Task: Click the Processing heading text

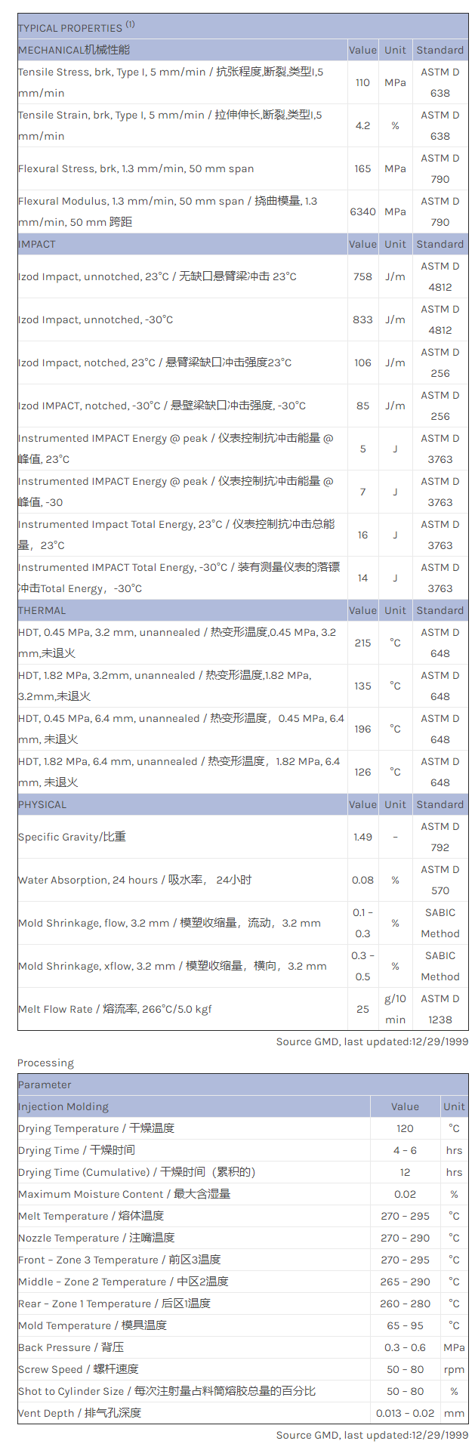Action: pyautogui.click(x=45, y=1063)
